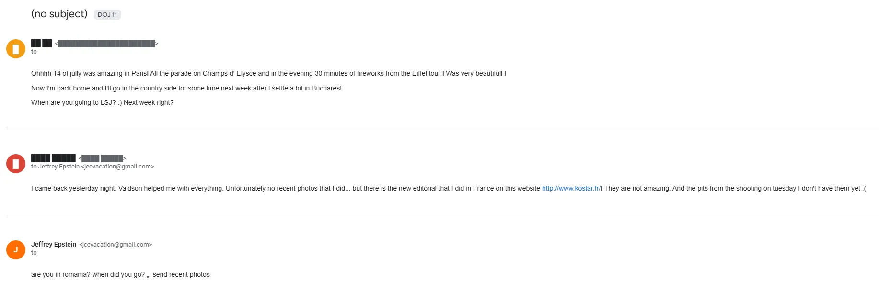The height and width of the screenshot is (292, 879).
Task: Click the red avatar of the second sender
Action: [16, 164]
